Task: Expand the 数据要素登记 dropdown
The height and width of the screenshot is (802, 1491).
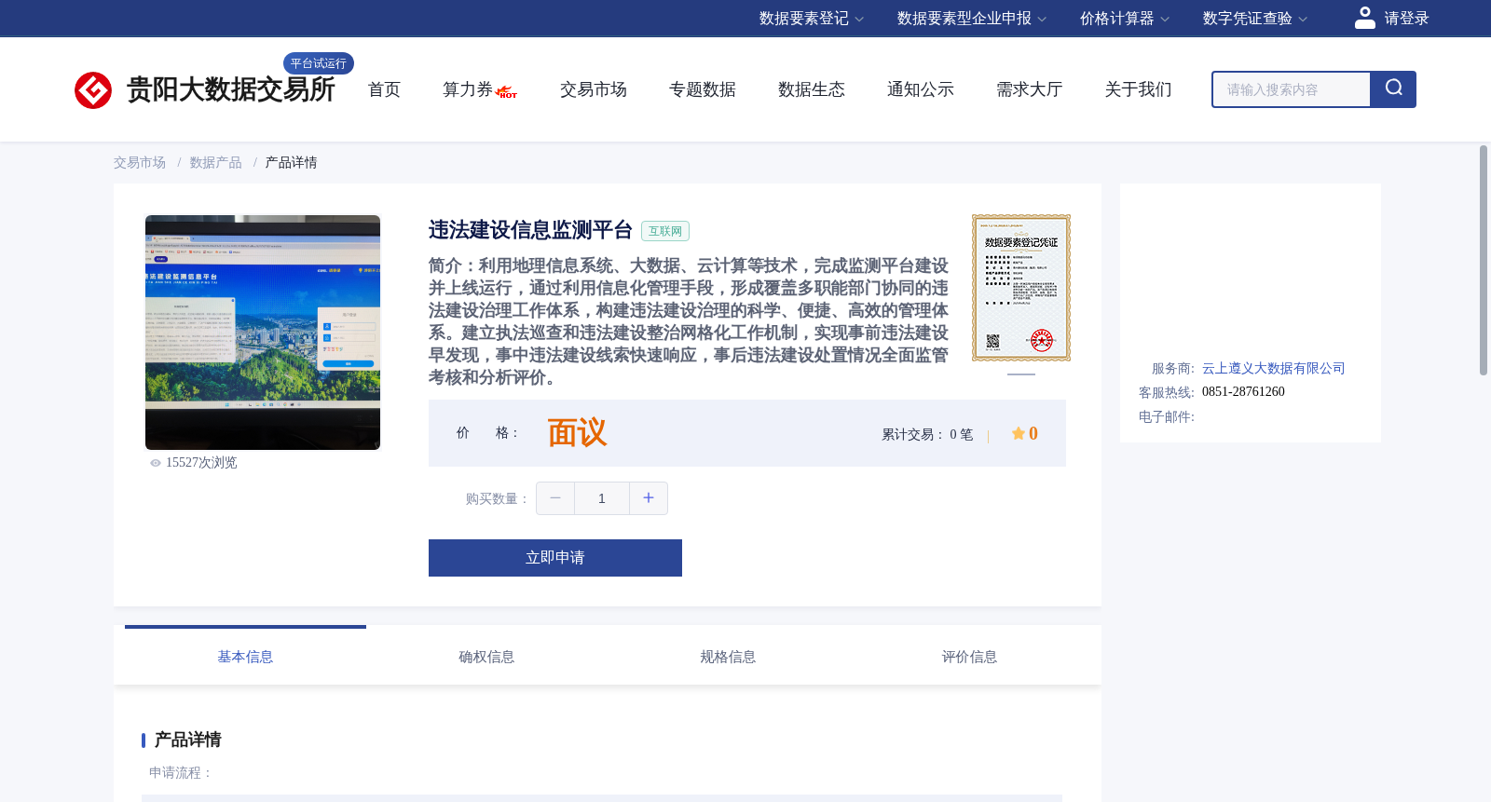Action: (812, 19)
